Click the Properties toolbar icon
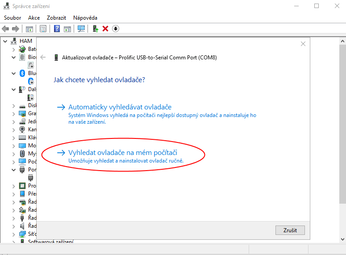The height and width of the screenshot is (255, 346). (x=43, y=29)
